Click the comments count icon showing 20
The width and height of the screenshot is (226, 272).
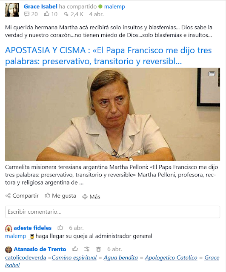coord(27,14)
